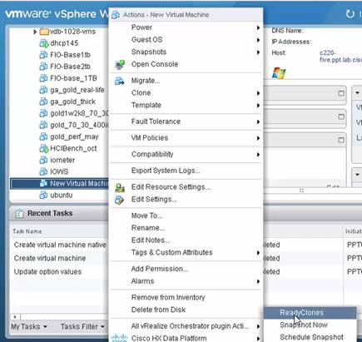Click the FIO-base_1TB VM icon

pos(43,78)
